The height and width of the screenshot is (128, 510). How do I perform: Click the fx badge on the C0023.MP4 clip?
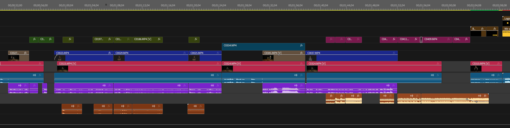tap(110, 53)
